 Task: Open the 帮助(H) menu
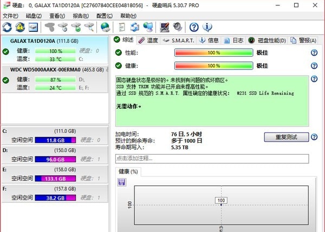tap(128, 16)
